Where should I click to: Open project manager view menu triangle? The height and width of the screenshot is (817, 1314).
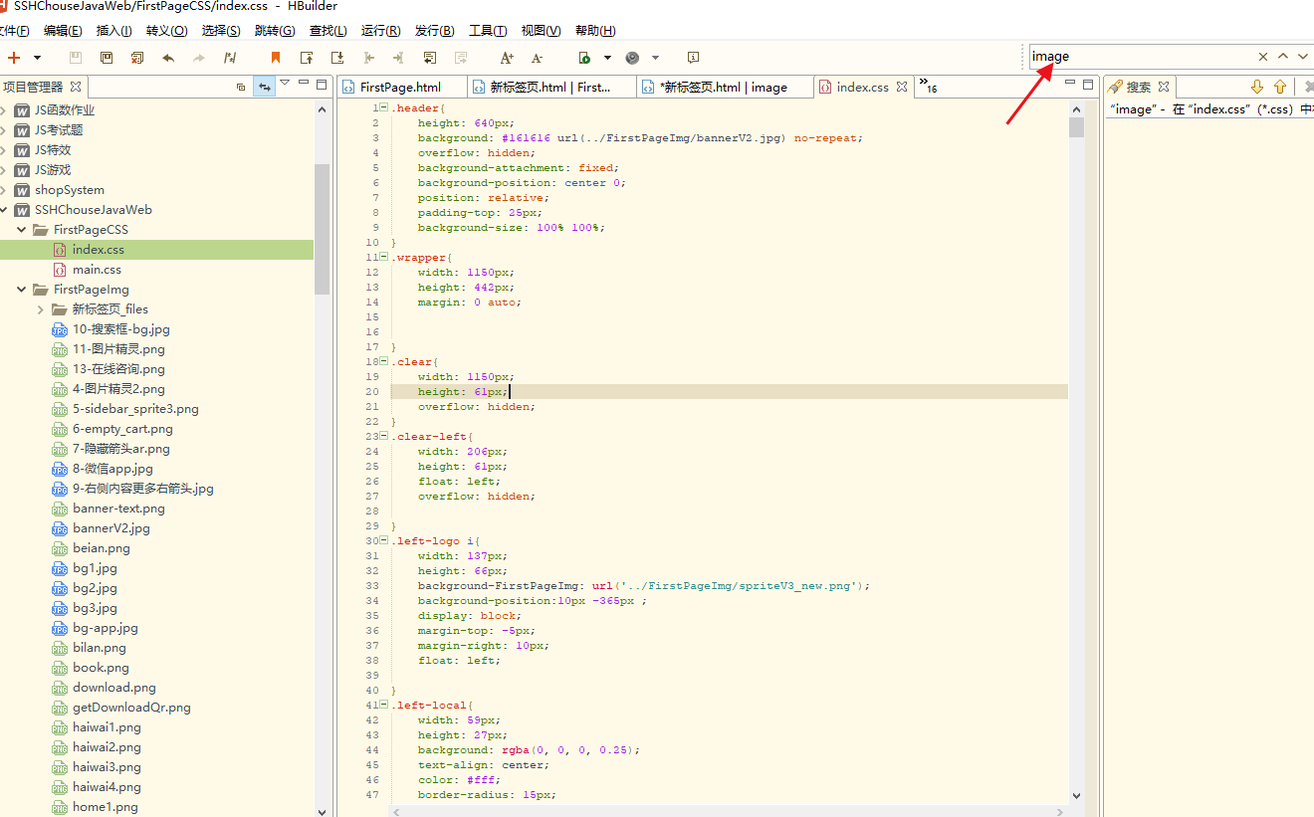[x=285, y=83]
